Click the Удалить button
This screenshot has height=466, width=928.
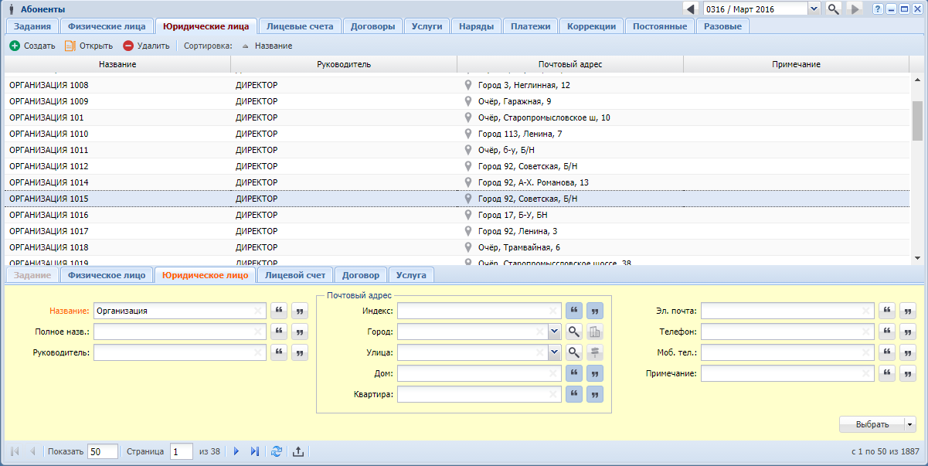pos(146,46)
